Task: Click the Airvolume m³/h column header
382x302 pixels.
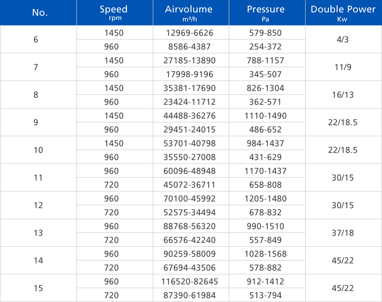Action: [191, 13]
